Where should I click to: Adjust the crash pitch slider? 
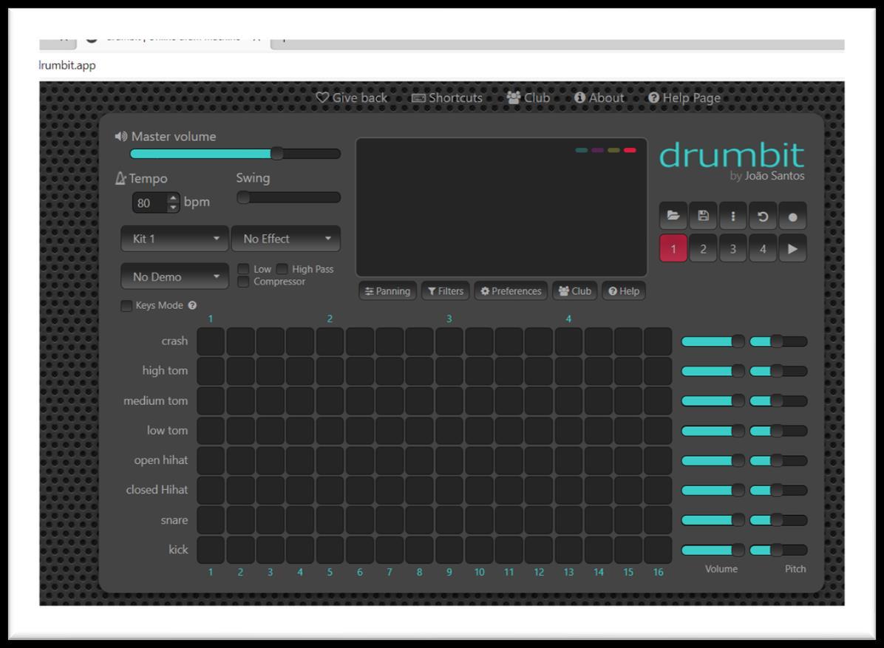coord(778,341)
